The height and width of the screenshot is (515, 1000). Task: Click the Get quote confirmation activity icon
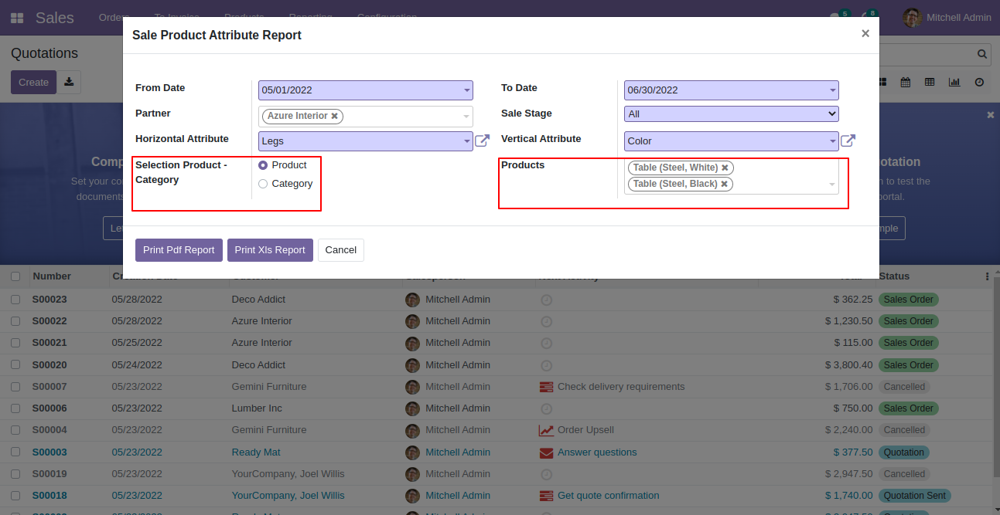coord(546,496)
